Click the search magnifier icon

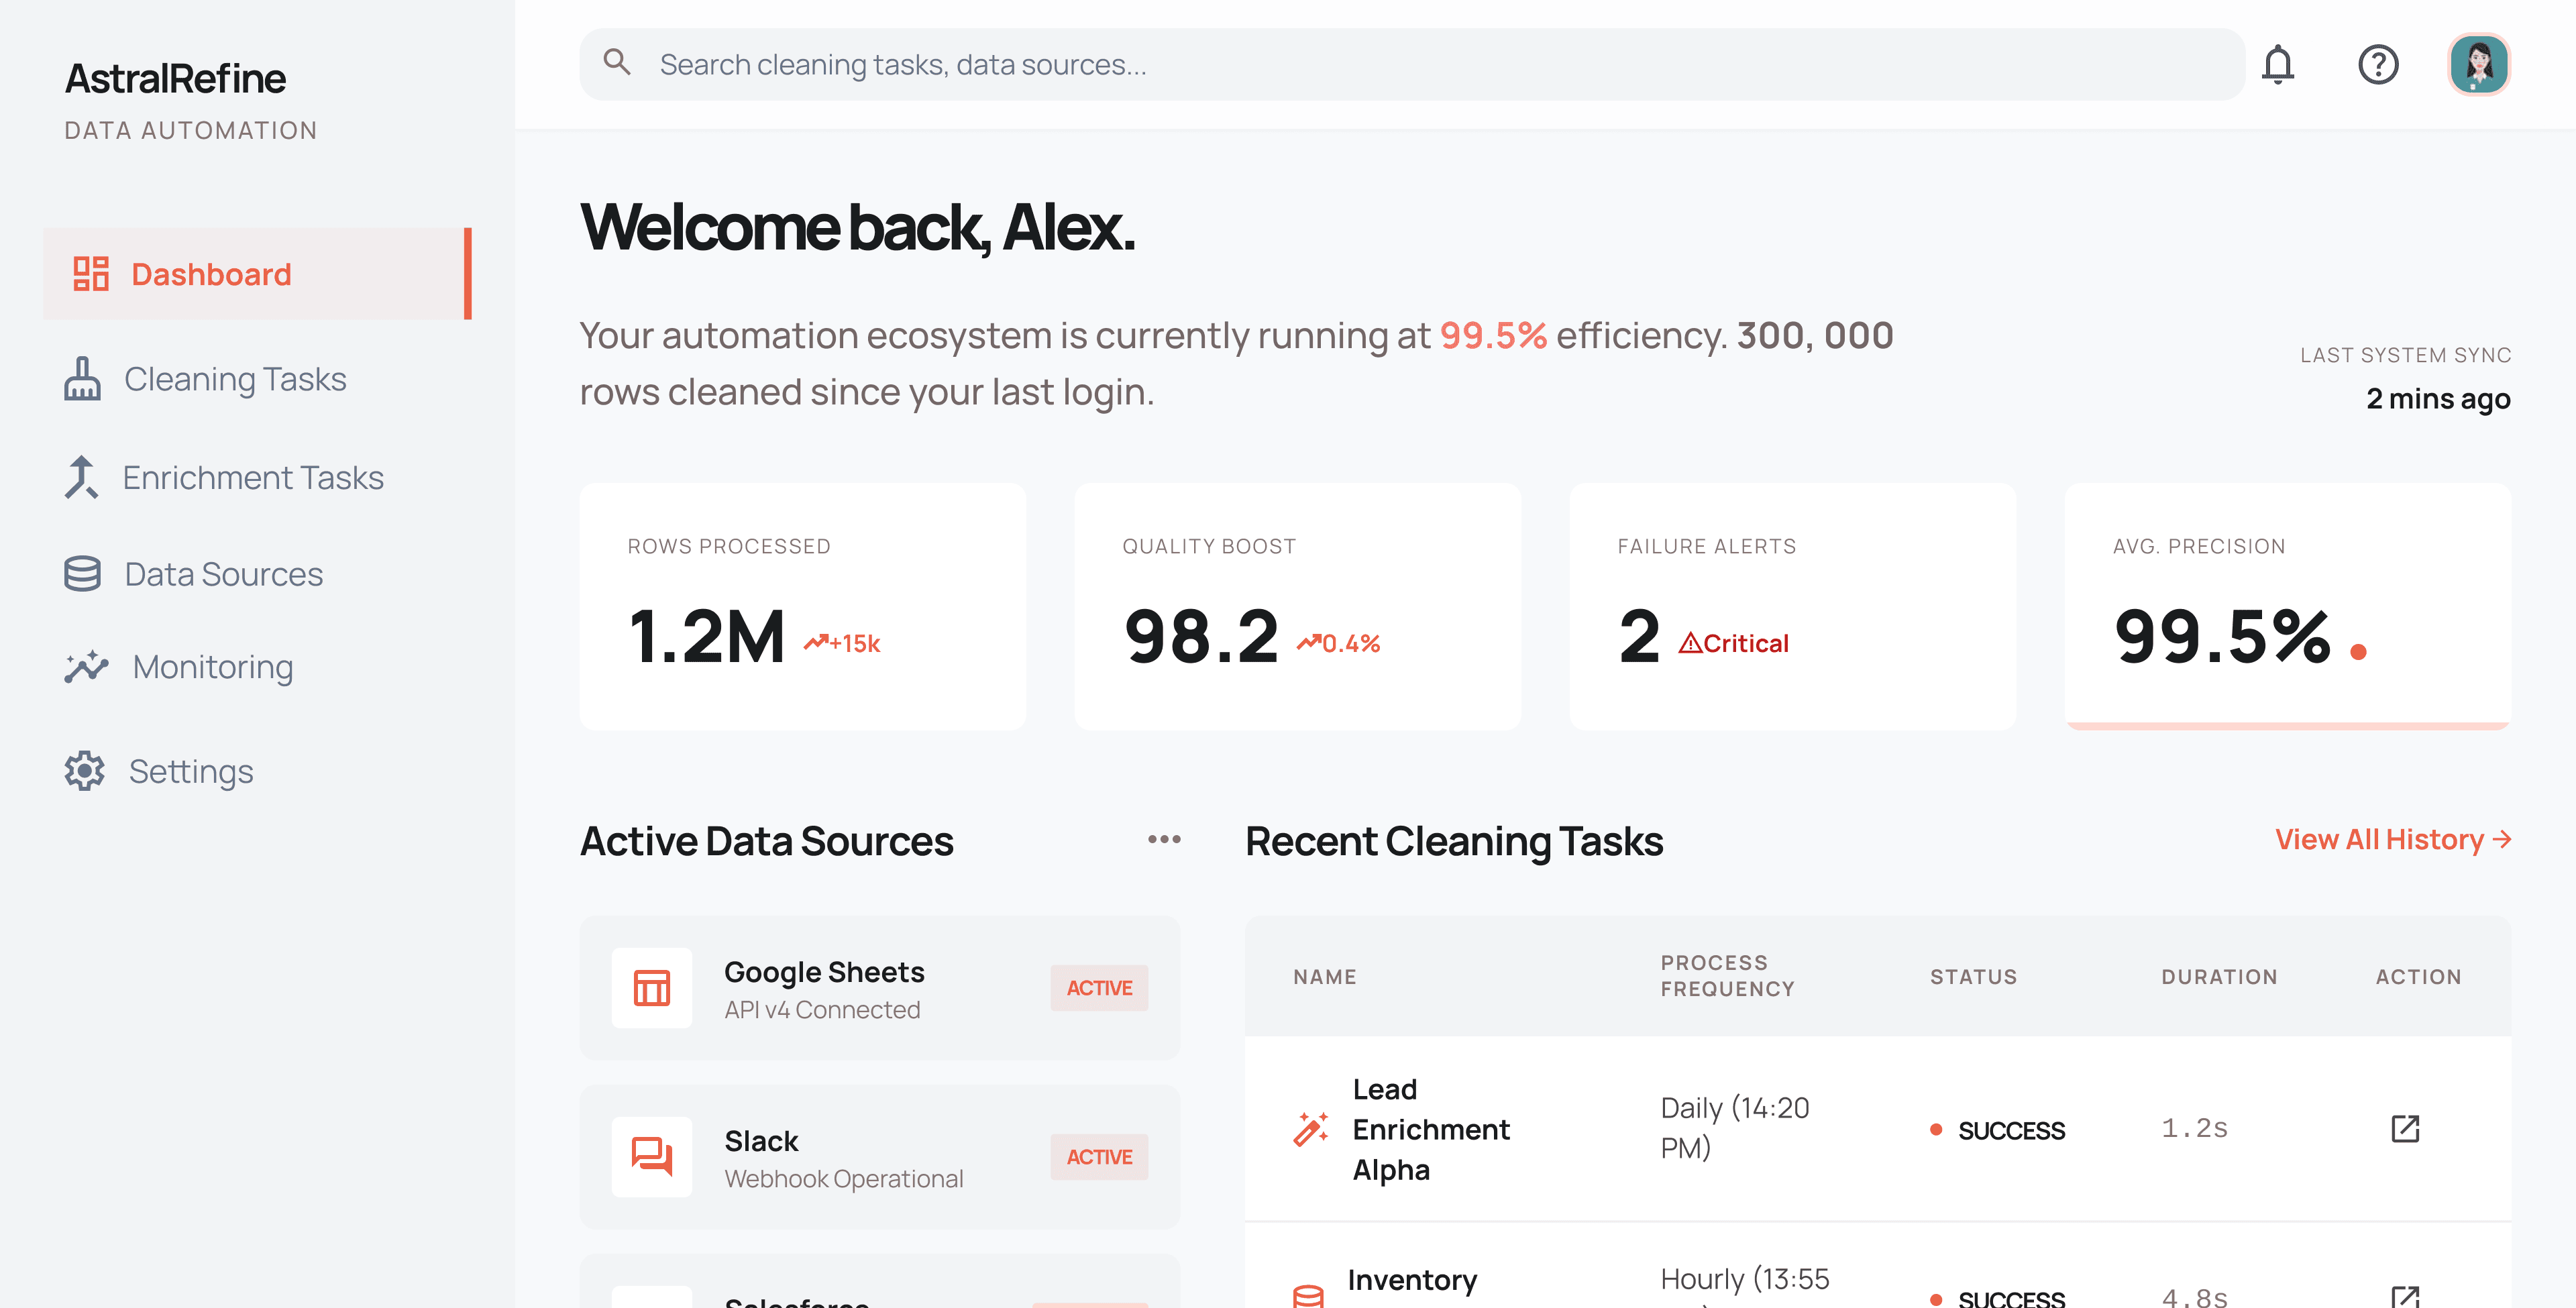point(618,62)
